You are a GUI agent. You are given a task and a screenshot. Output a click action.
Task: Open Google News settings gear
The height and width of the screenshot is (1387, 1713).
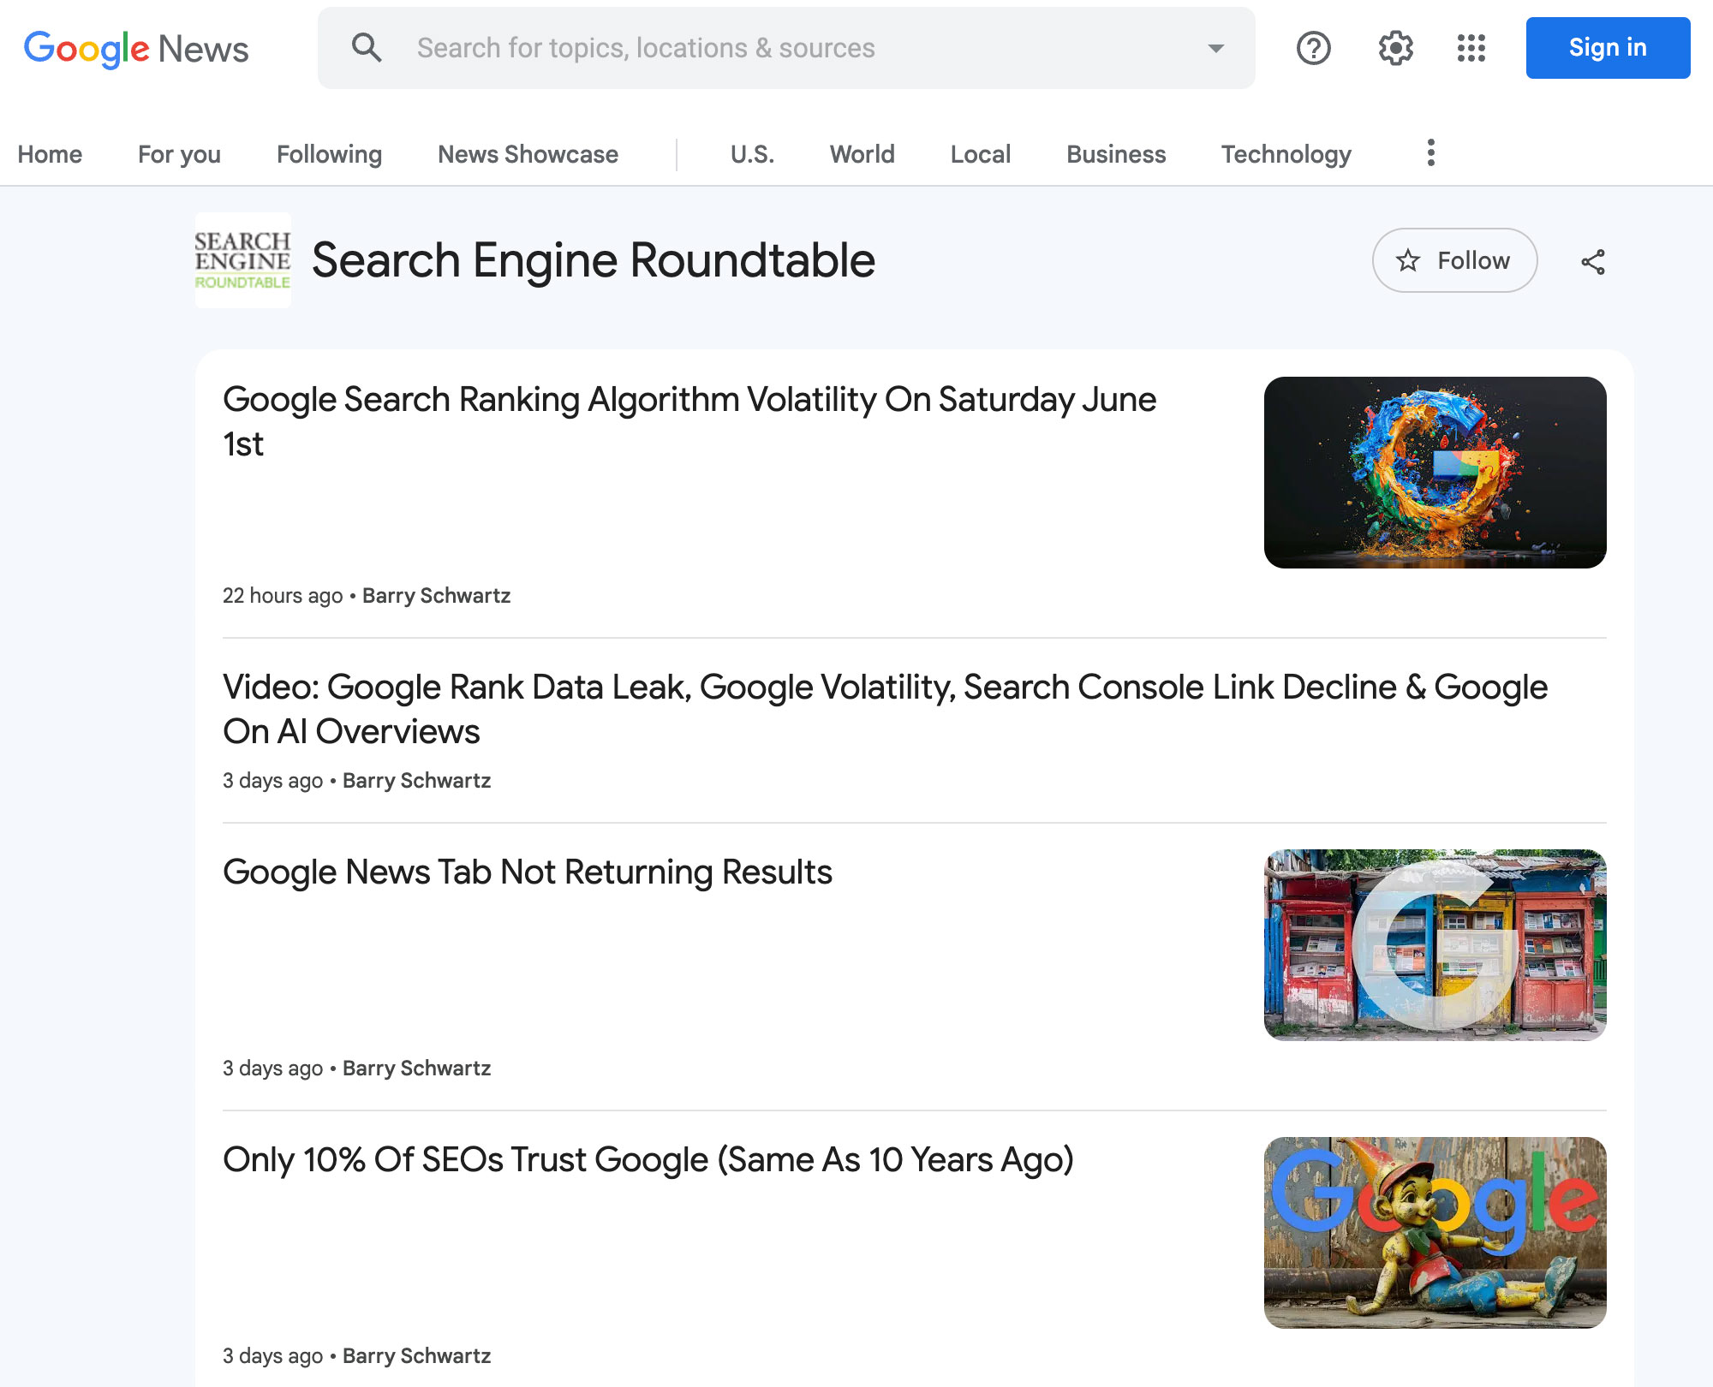tap(1394, 48)
